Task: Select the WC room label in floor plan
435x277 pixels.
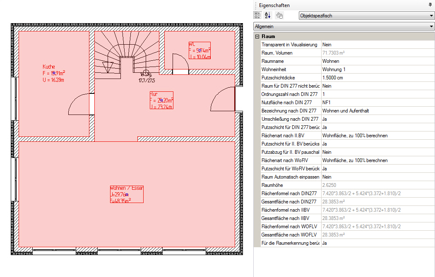Action: pyautogui.click(x=199, y=50)
